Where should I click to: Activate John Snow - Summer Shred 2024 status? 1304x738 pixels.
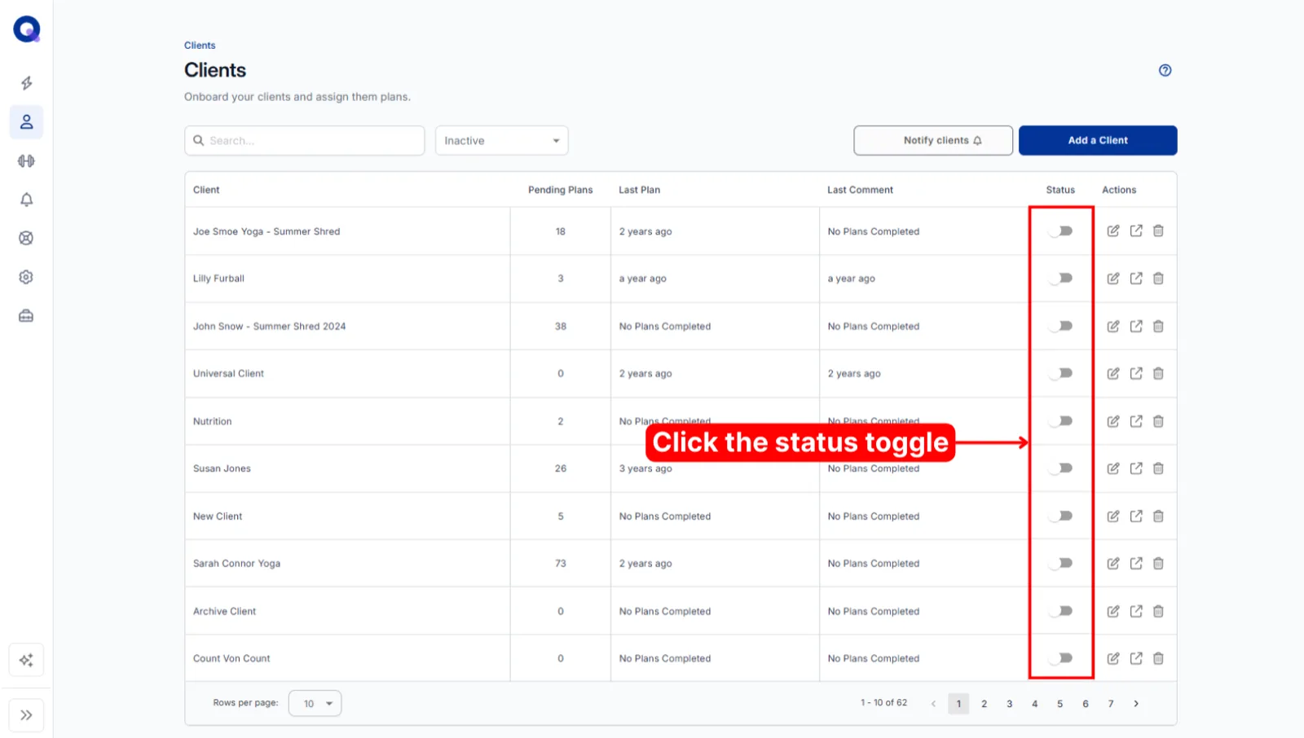click(1060, 326)
